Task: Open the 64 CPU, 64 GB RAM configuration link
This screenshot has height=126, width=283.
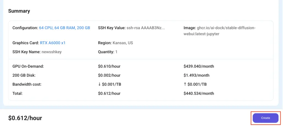Action: [x=64, y=28]
